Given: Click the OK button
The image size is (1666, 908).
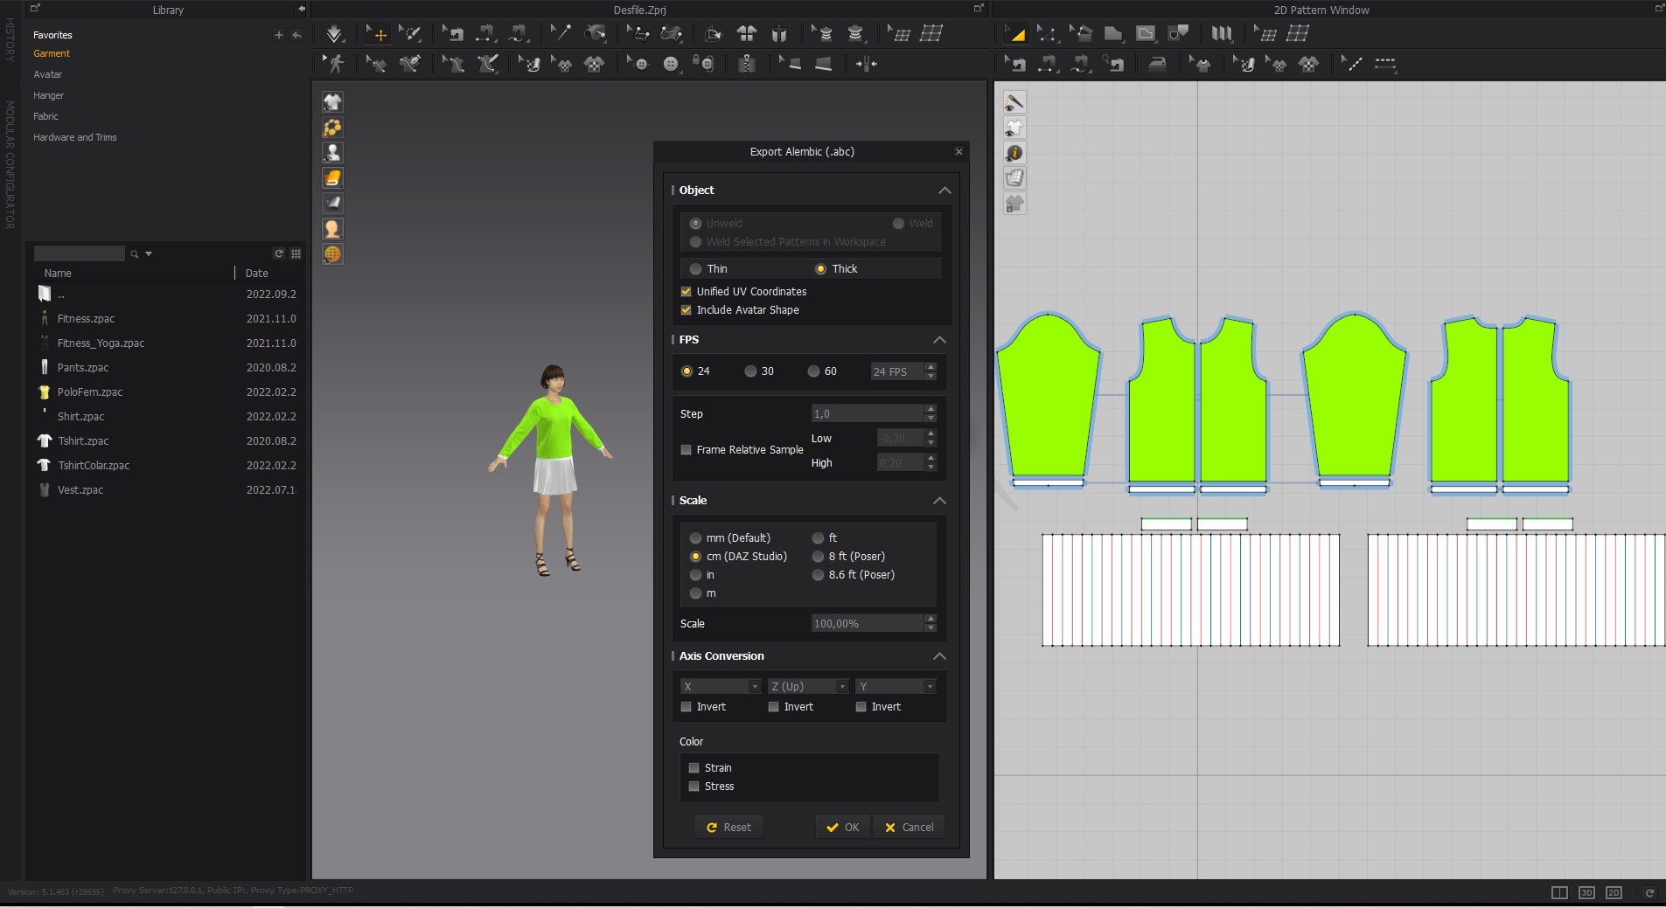Looking at the screenshot, I should 843,828.
